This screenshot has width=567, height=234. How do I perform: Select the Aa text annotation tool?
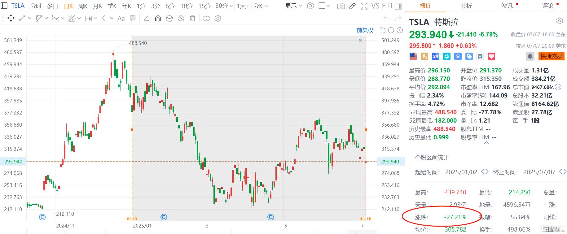121,19
